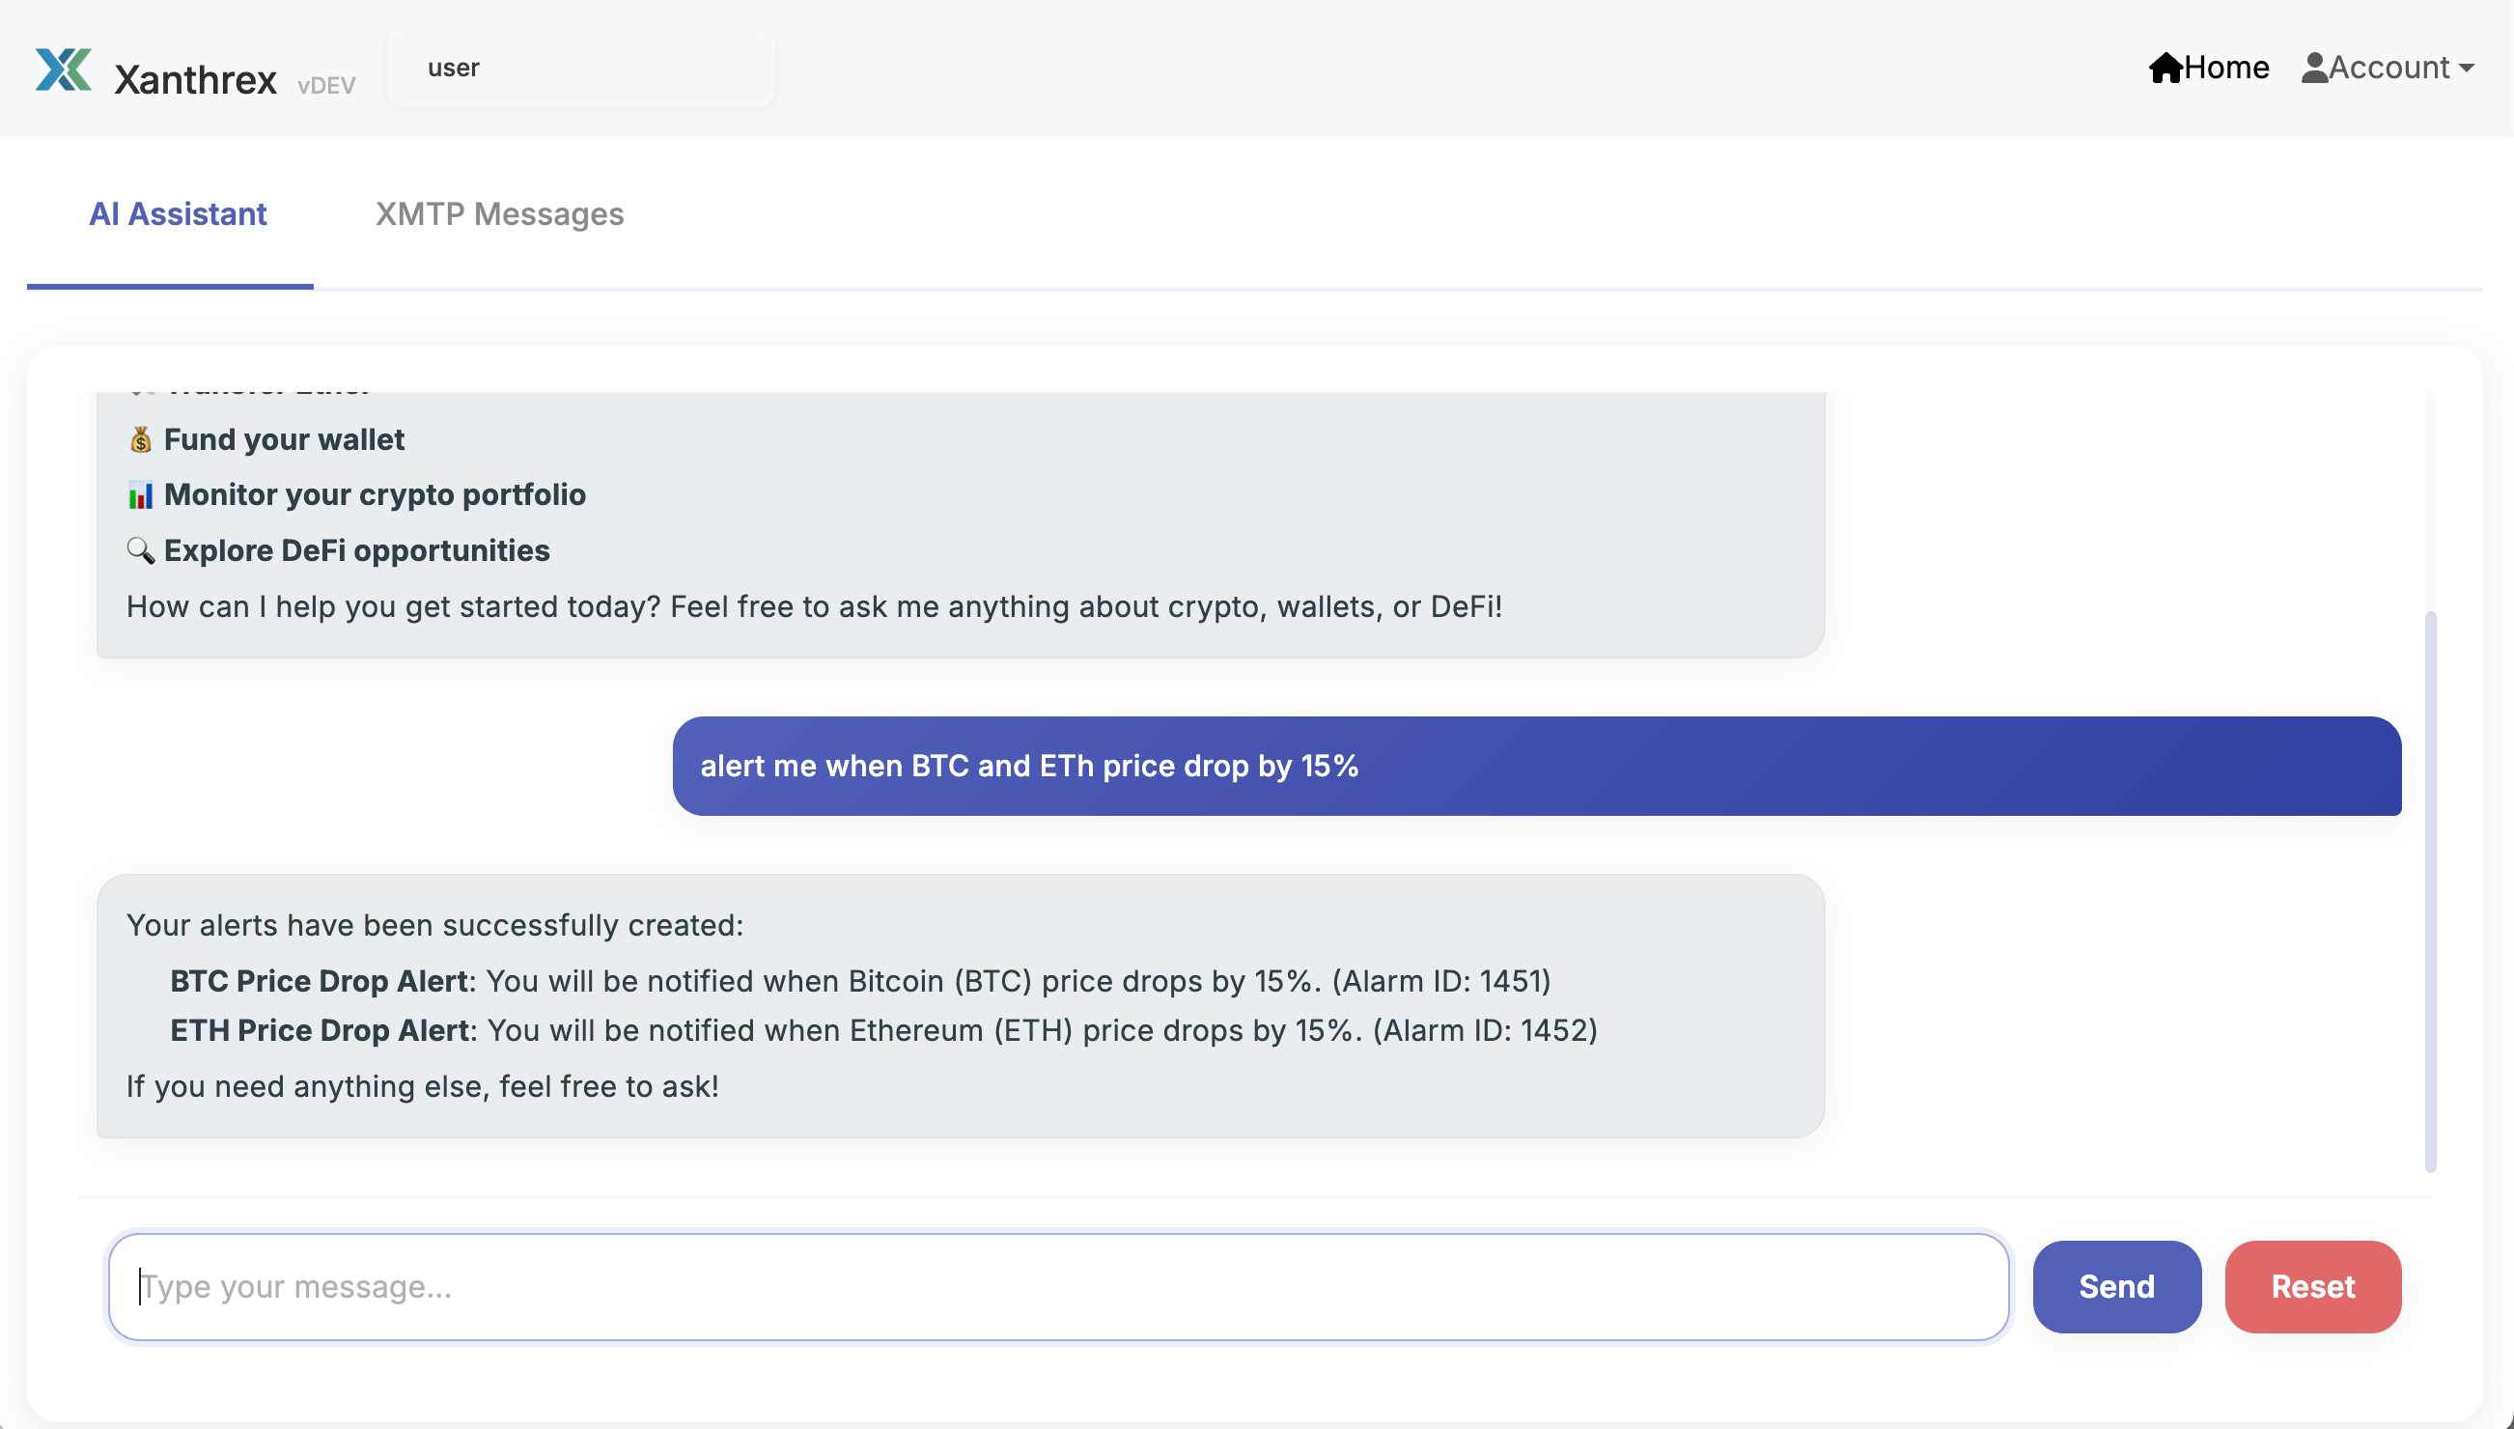Click the bar chart emoji beside Monitor portfolio
This screenshot has height=1429, width=2514.
click(140, 494)
